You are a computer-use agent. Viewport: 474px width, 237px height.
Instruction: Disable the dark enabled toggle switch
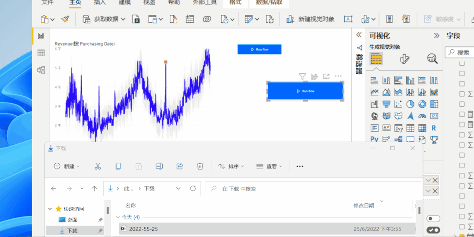[x=433, y=230]
